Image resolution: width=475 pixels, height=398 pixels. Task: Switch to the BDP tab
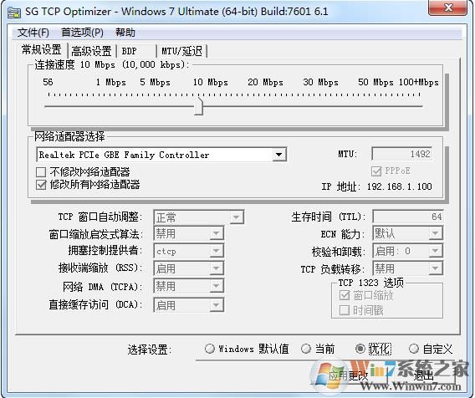136,51
